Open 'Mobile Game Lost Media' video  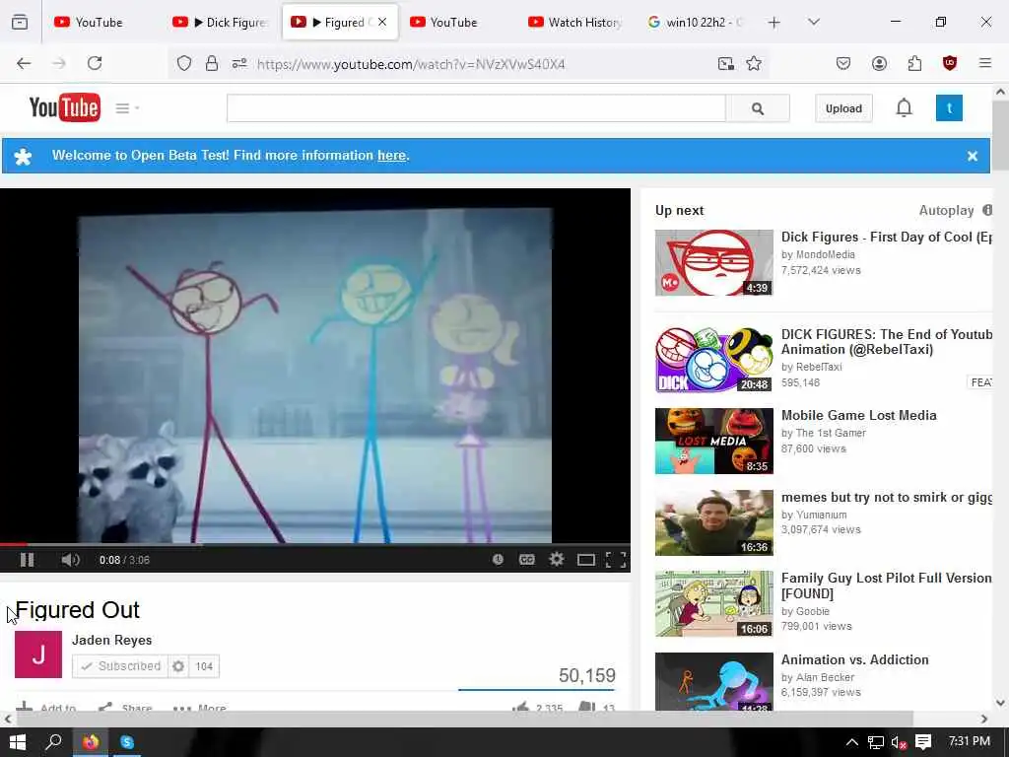[858, 415]
